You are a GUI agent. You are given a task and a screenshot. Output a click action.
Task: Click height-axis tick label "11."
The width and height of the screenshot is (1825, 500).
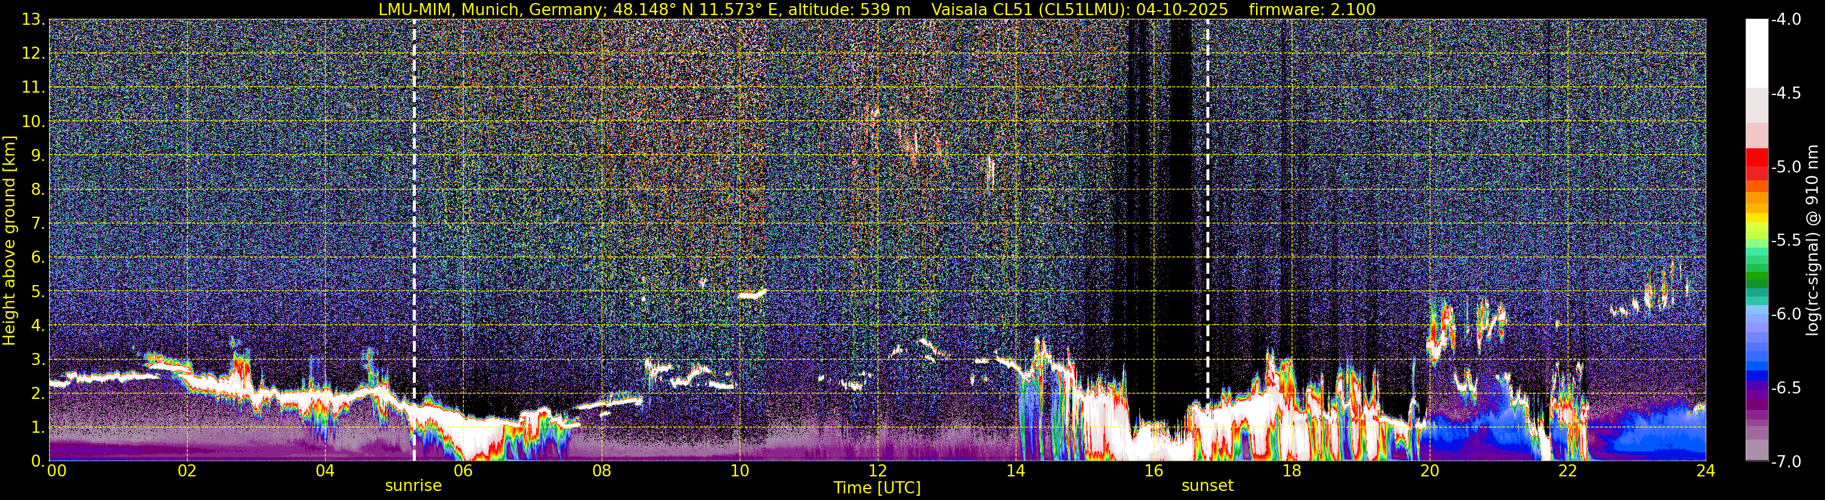pos(34,88)
